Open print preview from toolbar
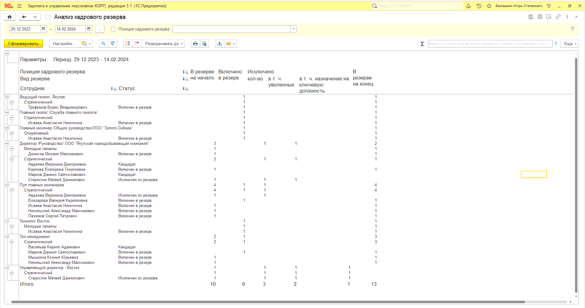Viewport: 585px width, 308px height. (204, 44)
